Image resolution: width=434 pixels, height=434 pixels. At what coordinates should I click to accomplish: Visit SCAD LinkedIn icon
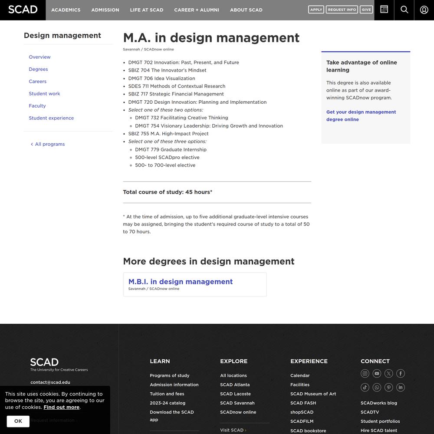click(x=401, y=387)
